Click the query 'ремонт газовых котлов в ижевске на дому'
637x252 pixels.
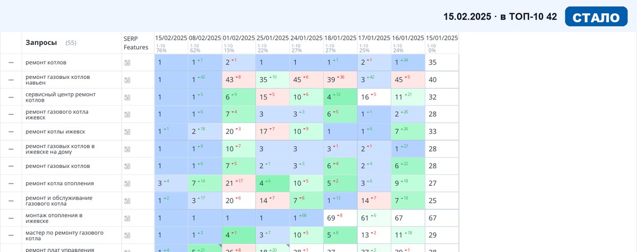coord(60,149)
